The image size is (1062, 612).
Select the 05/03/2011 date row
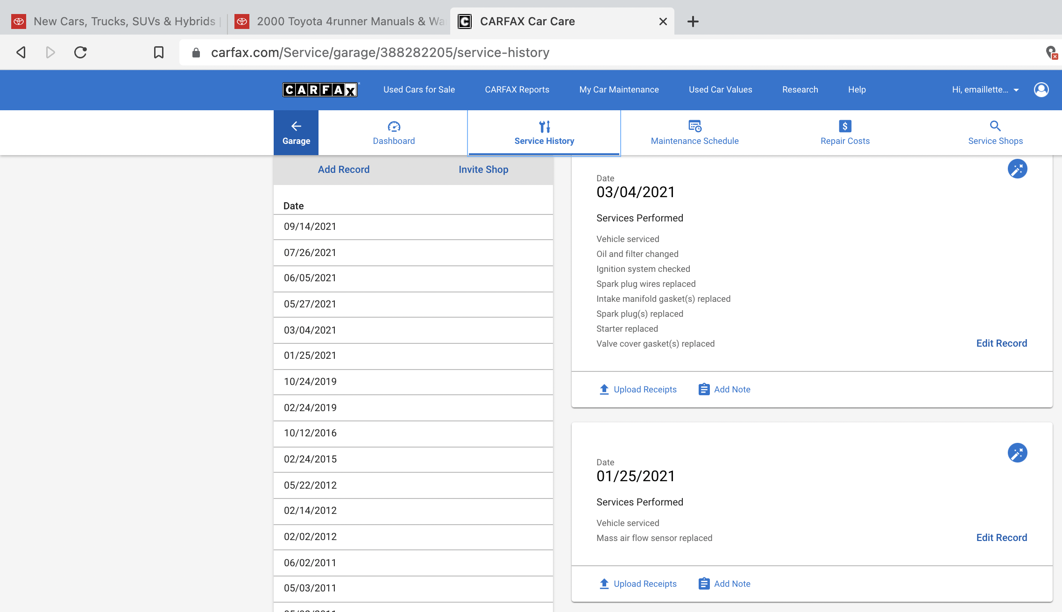413,589
